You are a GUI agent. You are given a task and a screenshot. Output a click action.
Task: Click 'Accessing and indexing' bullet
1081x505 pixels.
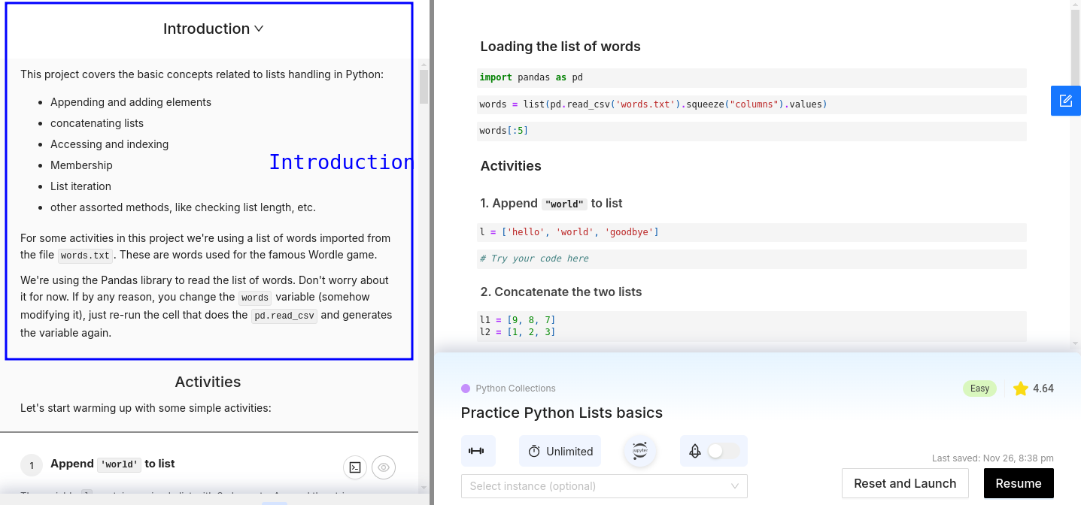click(110, 144)
